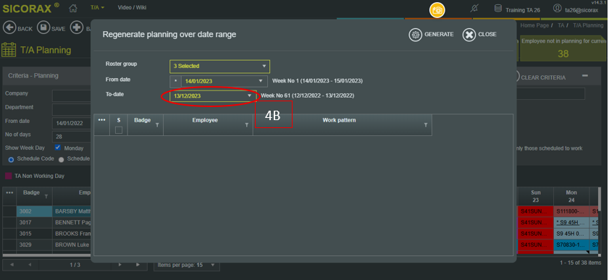Click the database icon beside Training TA 26
The image size is (609, 280).
tap(498, 9)
